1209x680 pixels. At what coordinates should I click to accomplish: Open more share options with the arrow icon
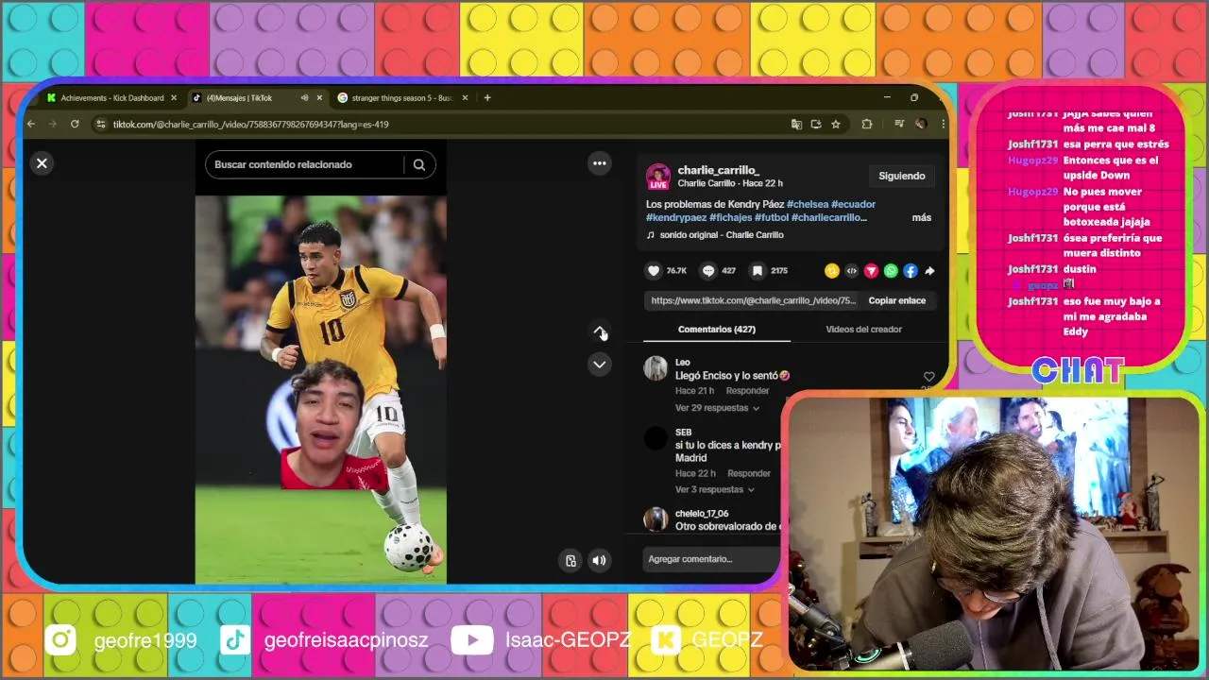(x=929, y=271)
